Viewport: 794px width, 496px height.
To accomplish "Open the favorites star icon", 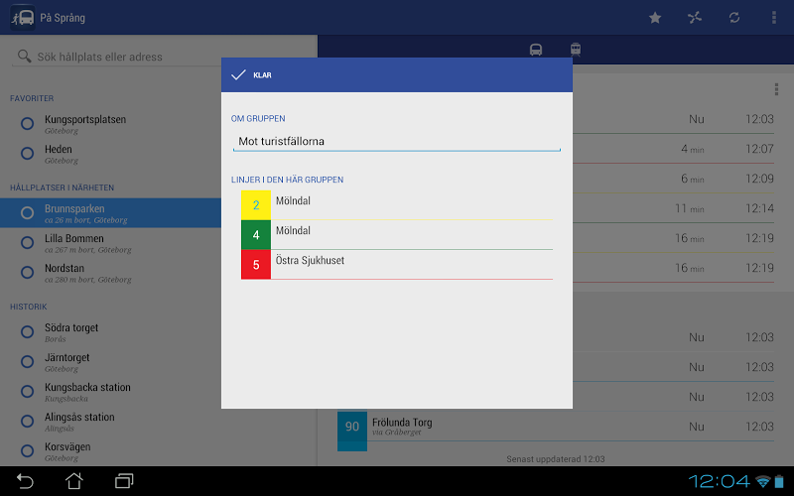I will [655, 18].
